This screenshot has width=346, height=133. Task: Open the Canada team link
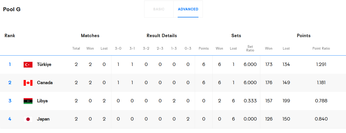(x=45, y=83)
